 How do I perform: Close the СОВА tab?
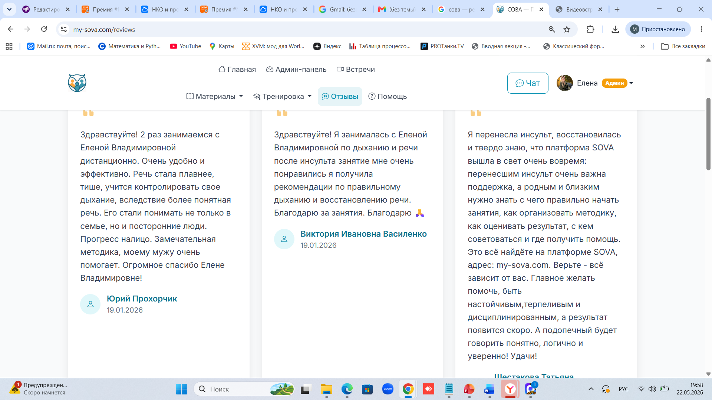(x=541, y=9)
